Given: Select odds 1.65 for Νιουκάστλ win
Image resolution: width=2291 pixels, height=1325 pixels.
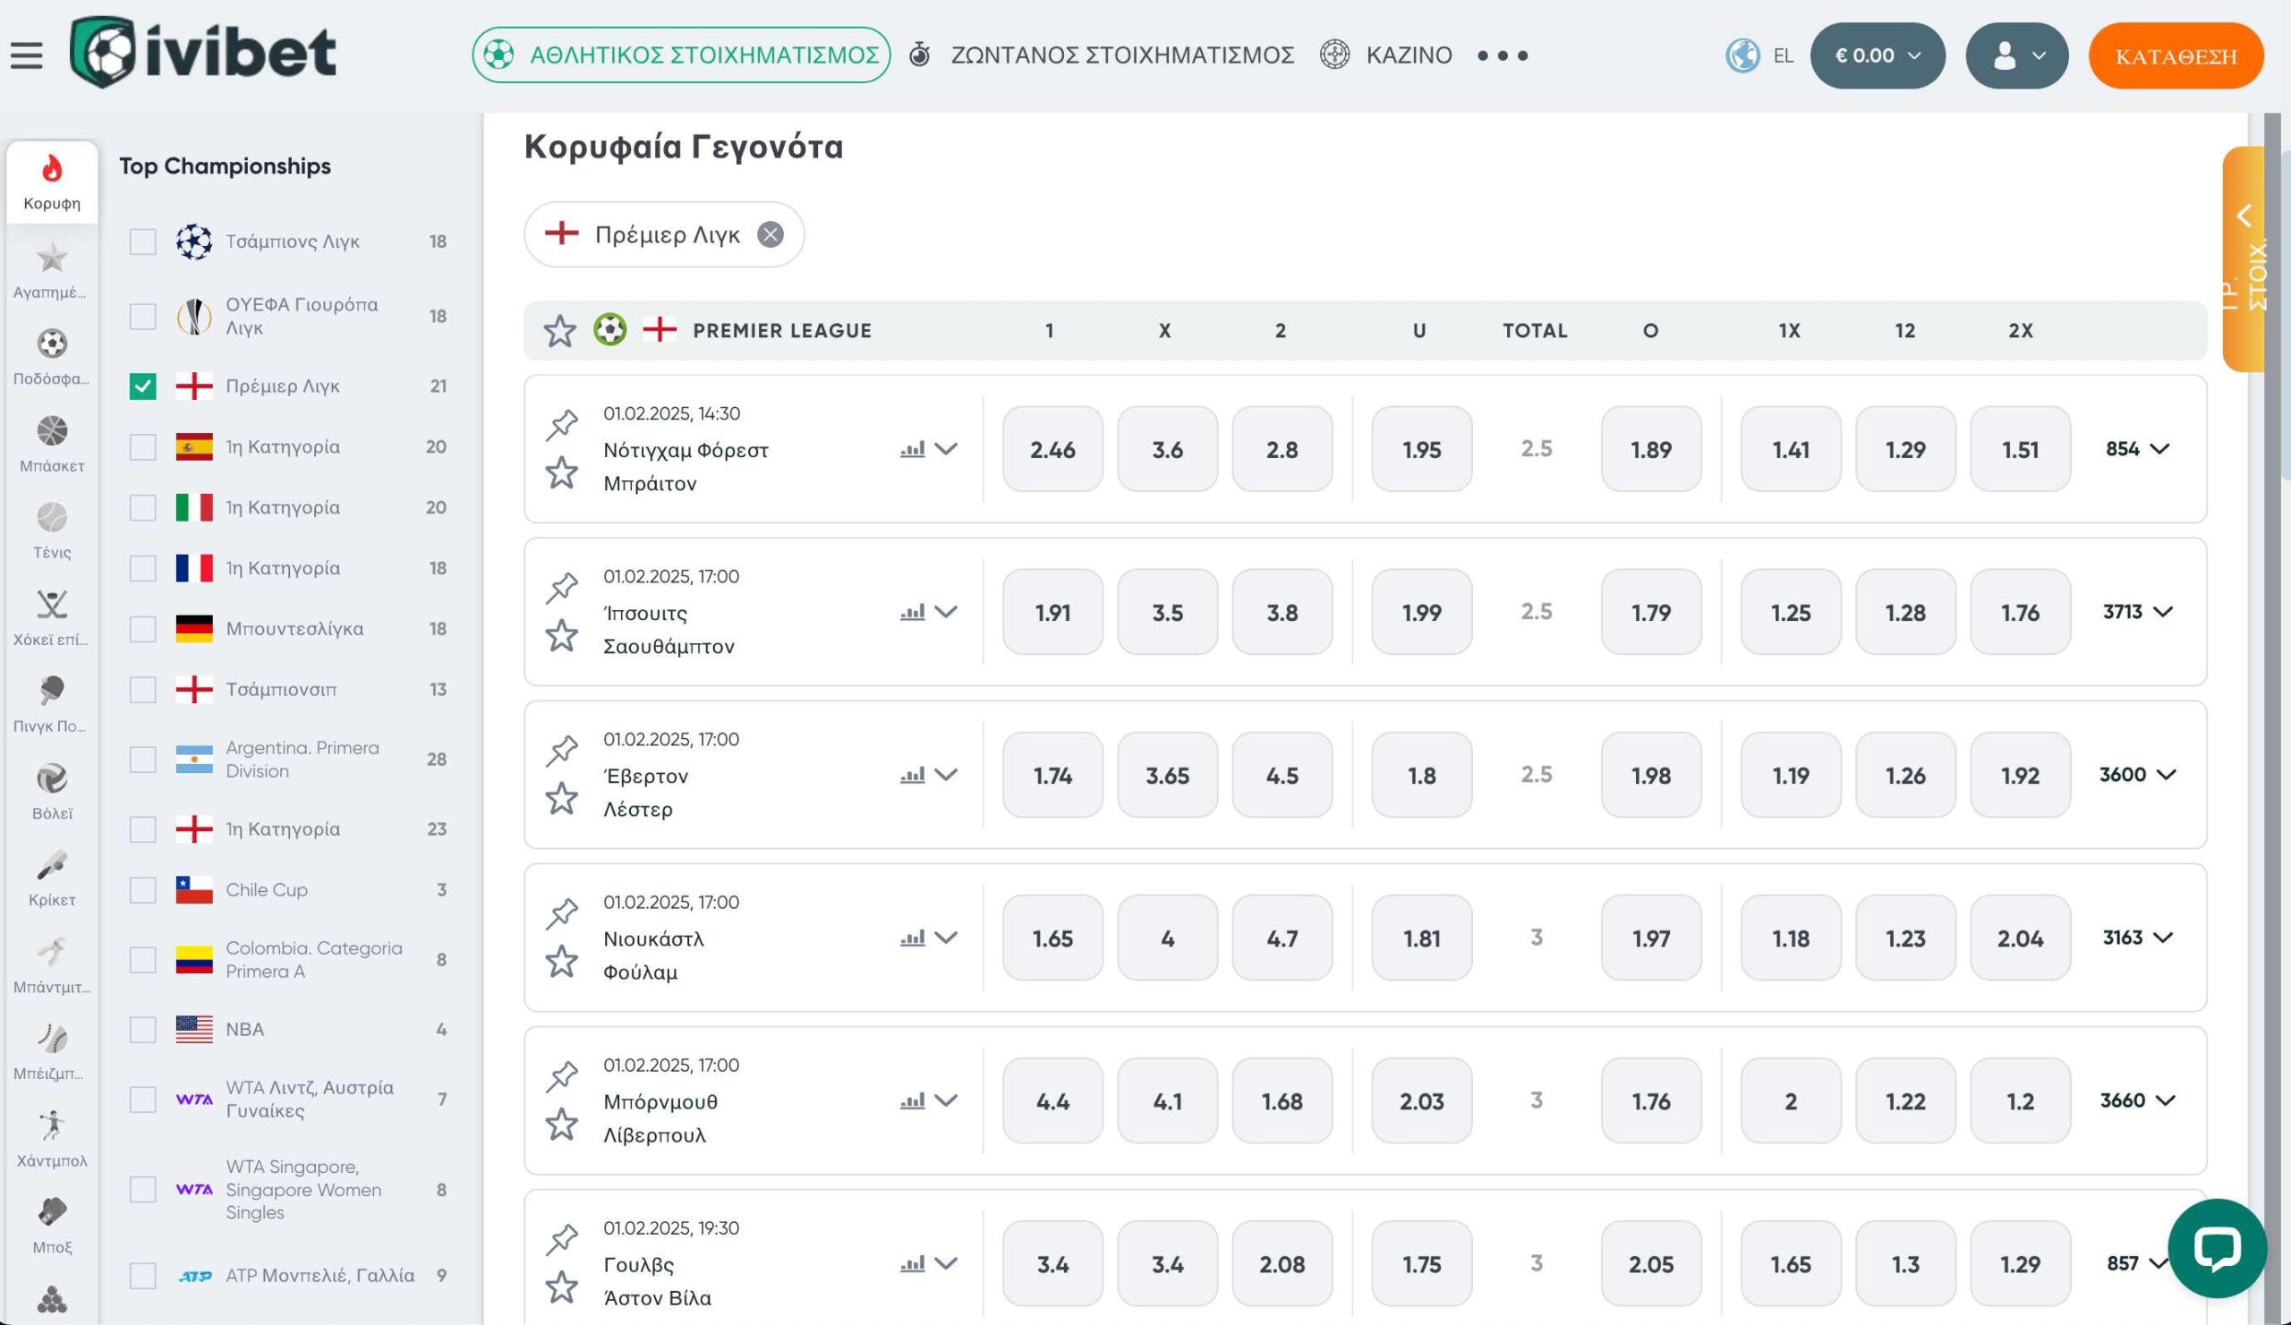Looking at the screenshot, I should tap(1052, 938).
